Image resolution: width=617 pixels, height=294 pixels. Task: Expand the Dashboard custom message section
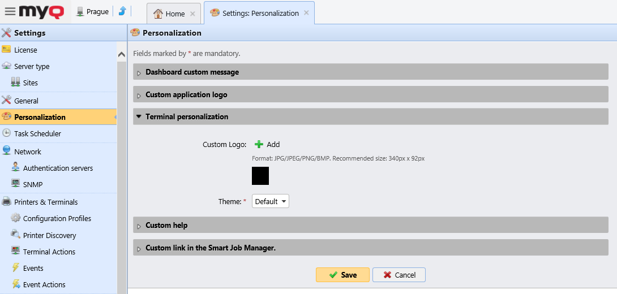tap(371, 72)
